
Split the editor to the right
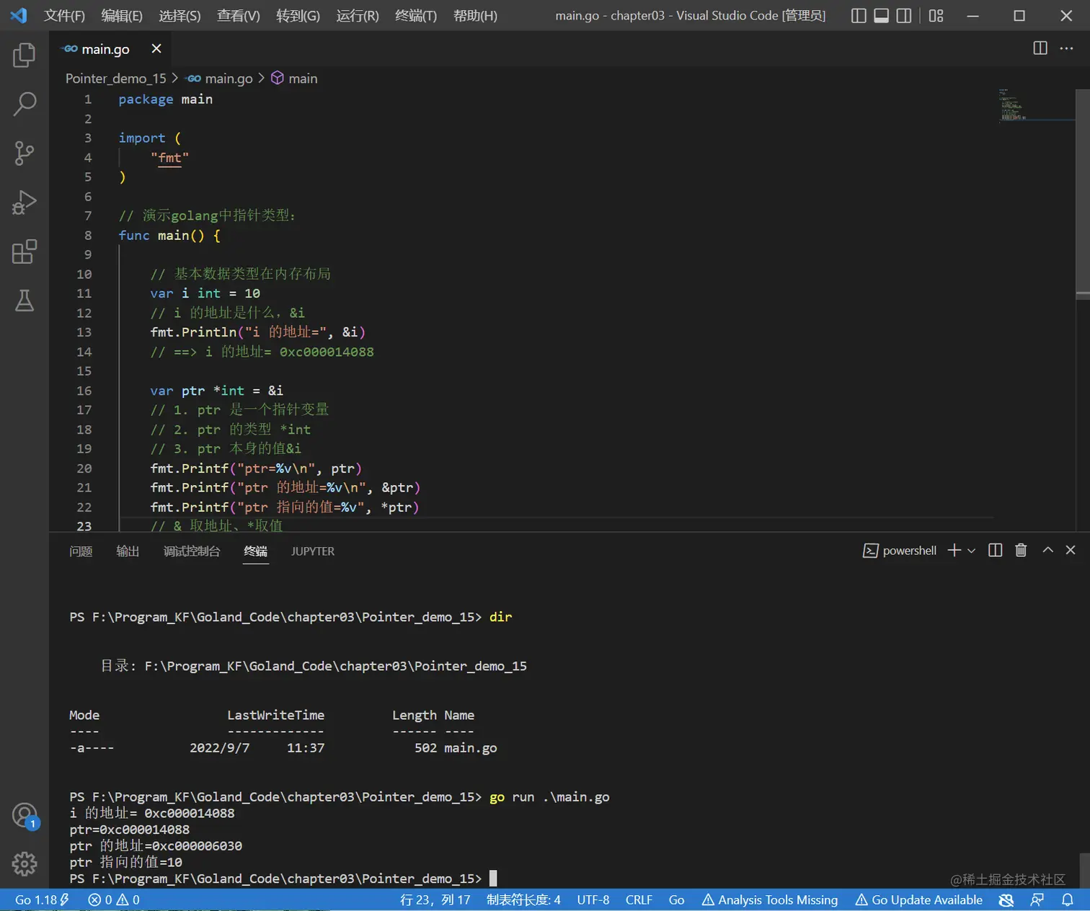(x=1040, y=48)
